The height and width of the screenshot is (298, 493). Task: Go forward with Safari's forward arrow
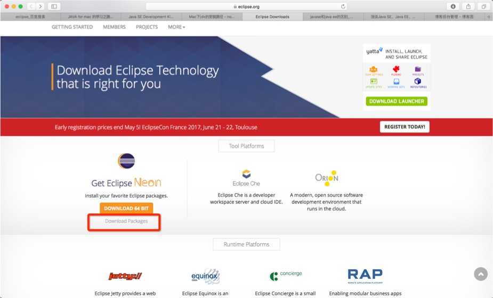click(41, 6)
